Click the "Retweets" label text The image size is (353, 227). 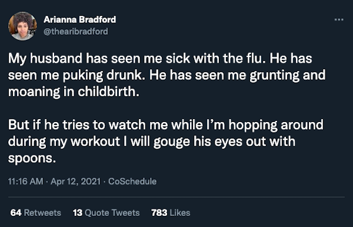pos(42,213)
